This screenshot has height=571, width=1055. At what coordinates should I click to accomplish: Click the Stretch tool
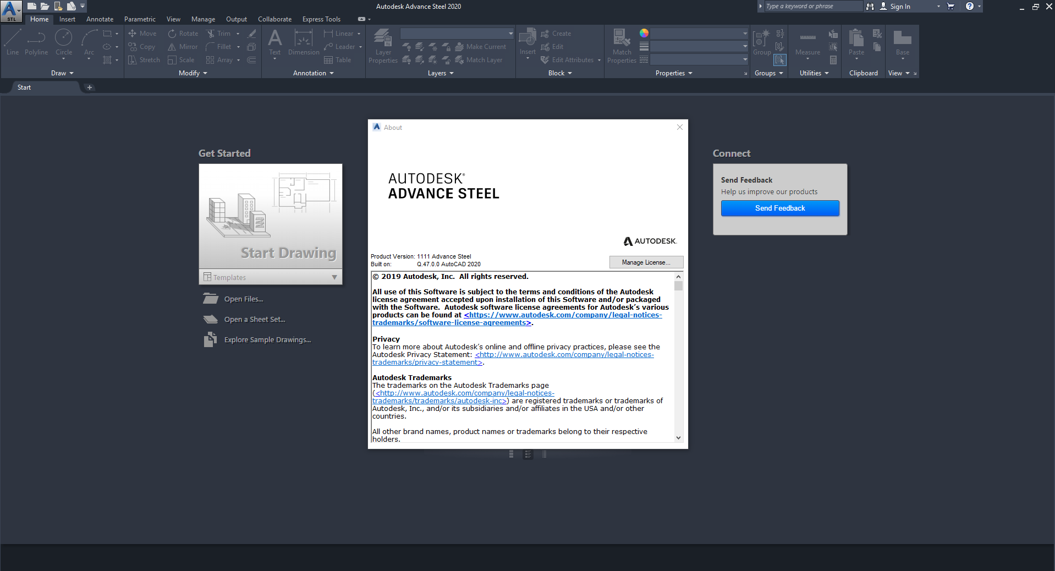tap(144, 60)
